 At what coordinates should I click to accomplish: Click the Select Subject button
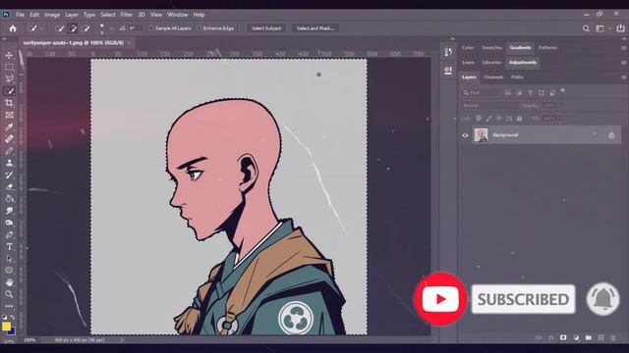click(266, 28)
